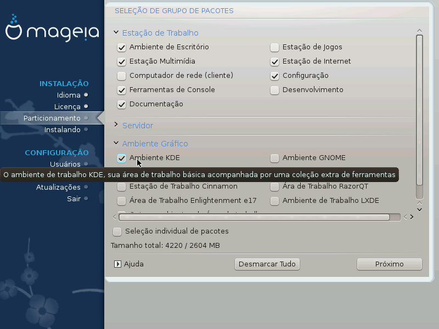Click vertical scrollbar up arrow
Screen dimensions: 439x329
click(419, 31)
